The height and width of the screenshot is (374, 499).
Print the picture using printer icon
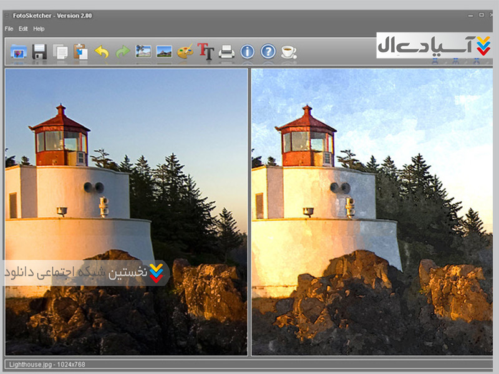[x=226, y=52]
